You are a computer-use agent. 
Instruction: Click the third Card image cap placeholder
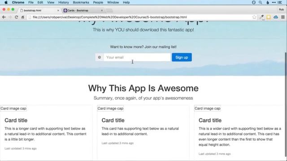(x=207, y=108)
